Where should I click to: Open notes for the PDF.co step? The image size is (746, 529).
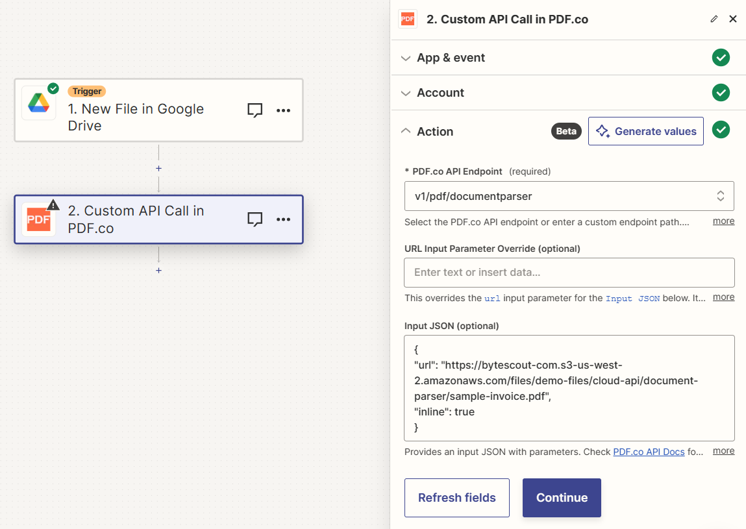click(255, 219)
